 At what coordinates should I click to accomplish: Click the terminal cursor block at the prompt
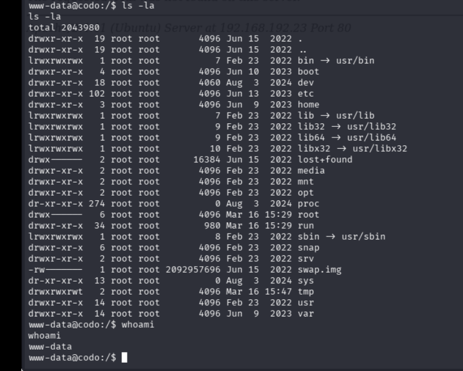pos(124,357)
